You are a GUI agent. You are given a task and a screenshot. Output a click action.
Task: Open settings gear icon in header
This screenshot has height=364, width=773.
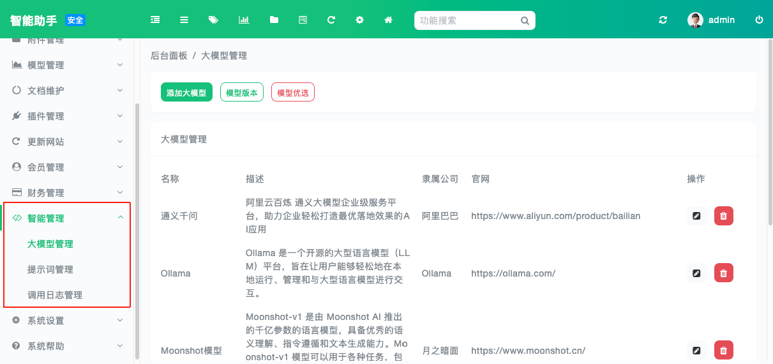[x=359, y=20]
